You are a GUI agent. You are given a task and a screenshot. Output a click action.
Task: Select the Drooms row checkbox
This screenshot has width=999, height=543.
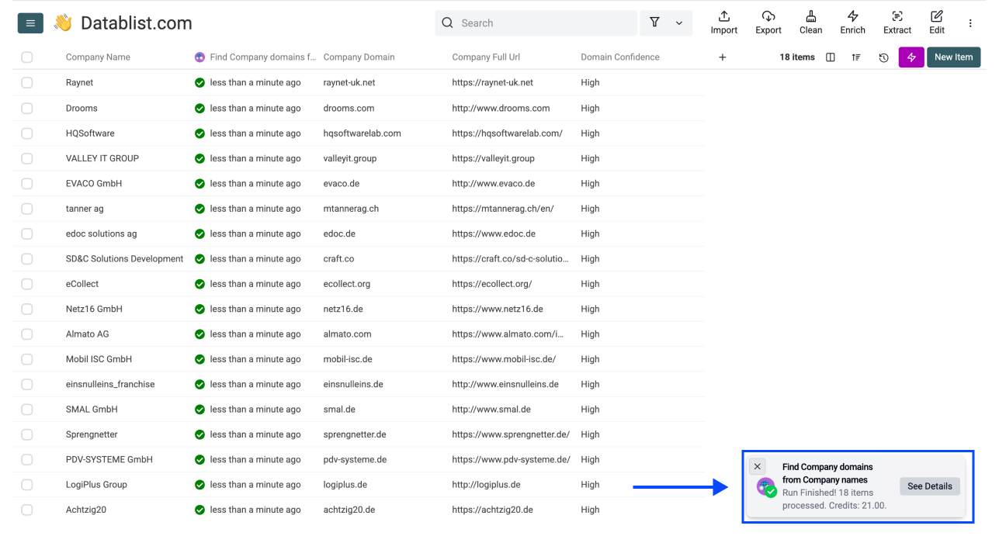coord(27,108)
